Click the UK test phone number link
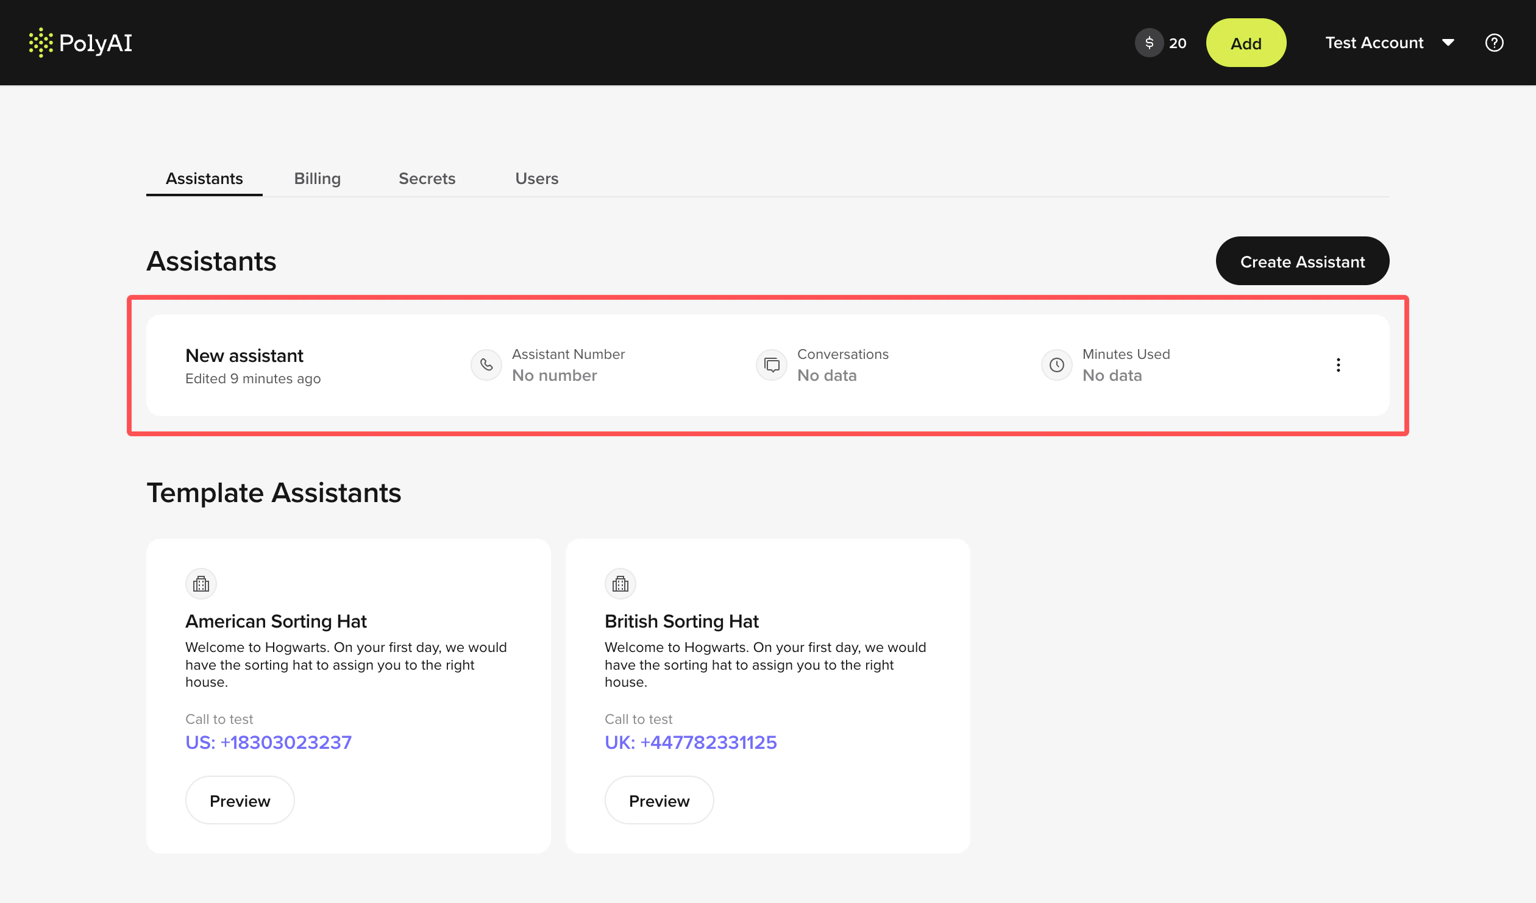 [x=691, y=742]
